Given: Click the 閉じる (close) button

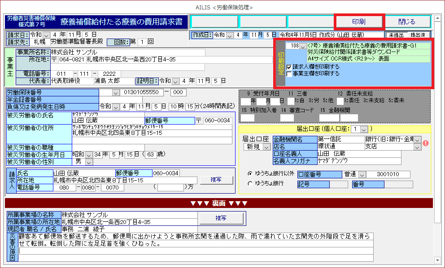Looking at the screenshot, I should click(x=407, y=22).
